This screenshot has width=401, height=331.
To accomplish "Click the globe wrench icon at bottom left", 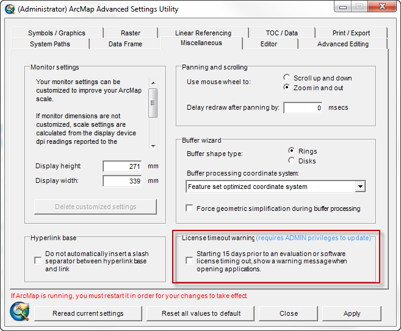I will [x=19, y=311].
